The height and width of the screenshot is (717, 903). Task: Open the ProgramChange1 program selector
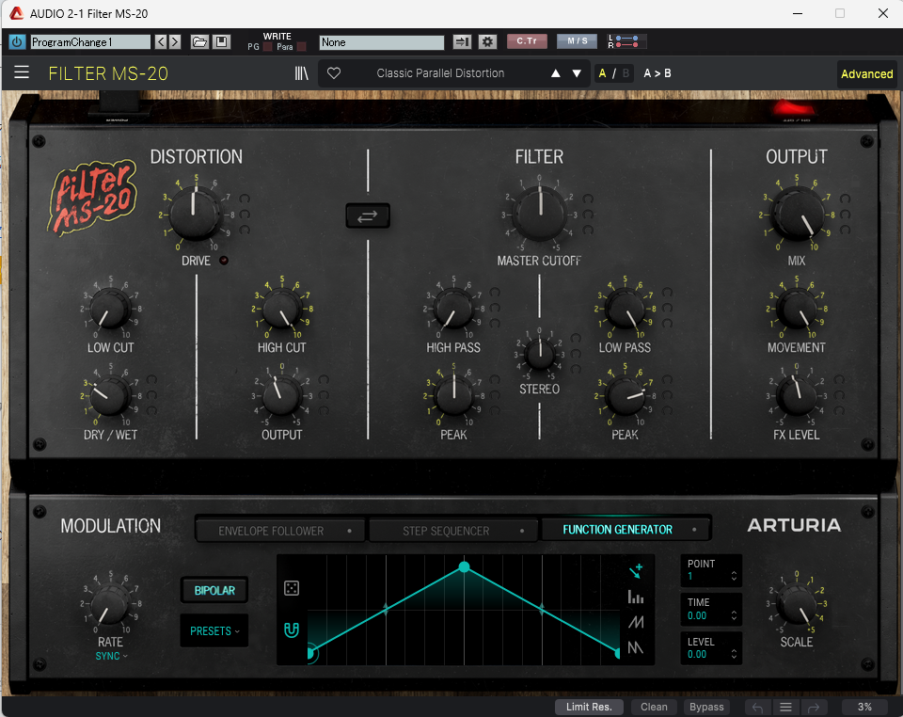coord(90,42)
